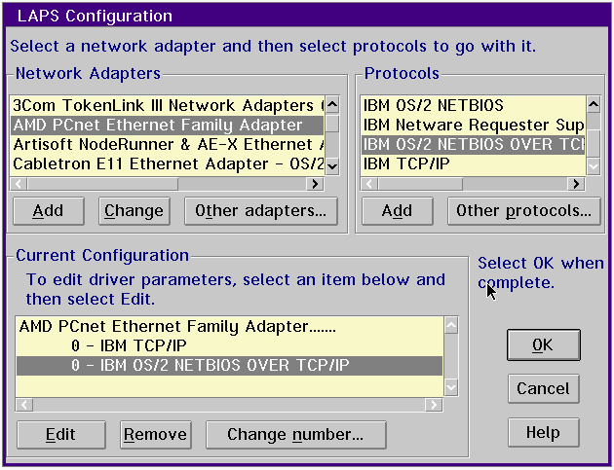Select AMD PCnet Ethernet Family Adapter in adapters list
Screen dimensions: 614x470
168,126
